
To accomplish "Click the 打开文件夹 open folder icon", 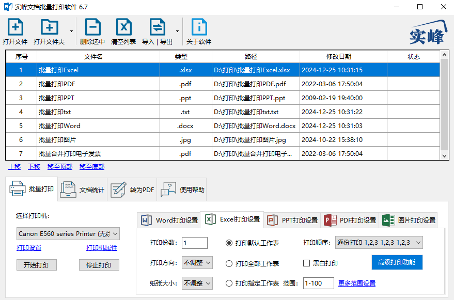I will 49,27.
